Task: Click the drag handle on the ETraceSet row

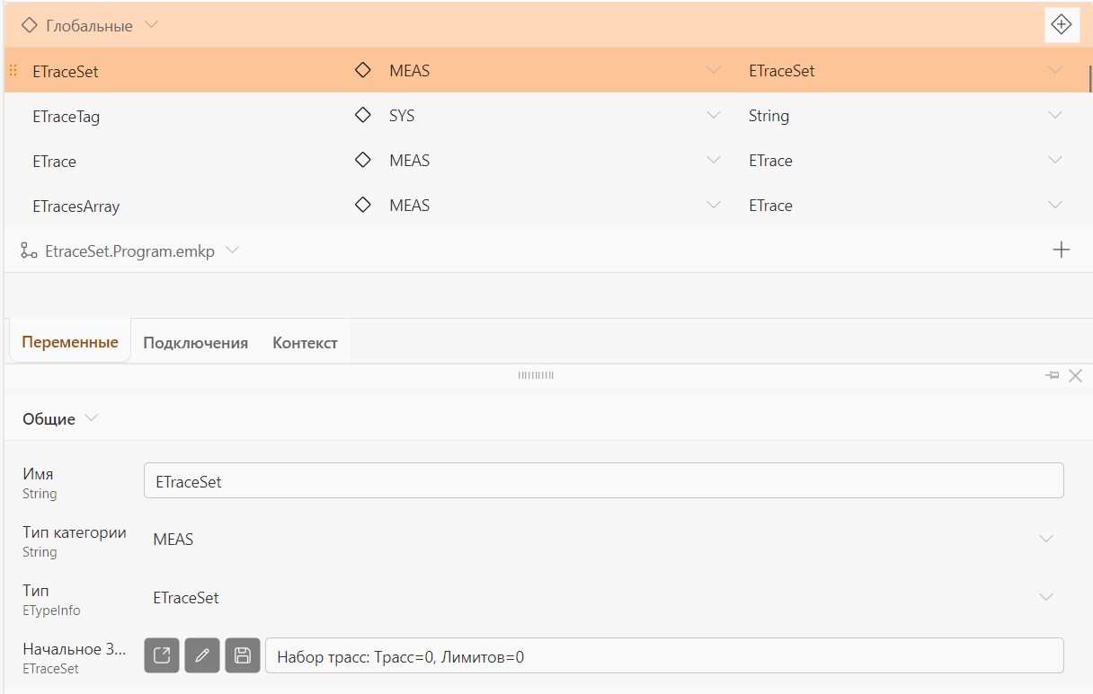Action: point(13,70)
